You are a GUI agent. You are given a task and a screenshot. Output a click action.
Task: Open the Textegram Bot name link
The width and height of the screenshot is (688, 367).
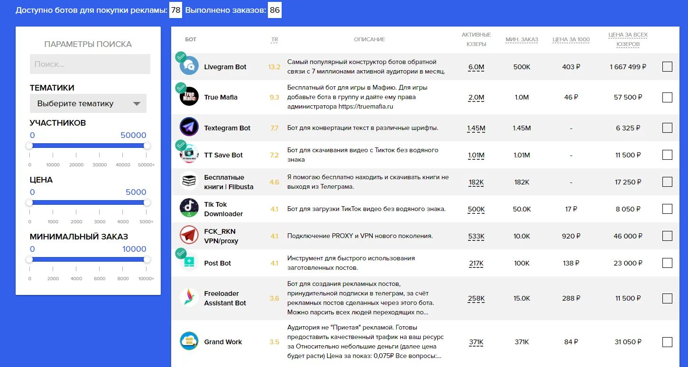(x=228, y=128)
